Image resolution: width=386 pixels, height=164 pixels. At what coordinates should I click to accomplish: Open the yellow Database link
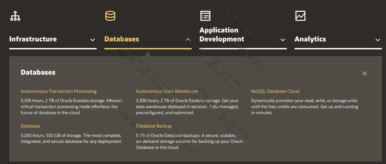pyautogui.click(x=30, y=126)
